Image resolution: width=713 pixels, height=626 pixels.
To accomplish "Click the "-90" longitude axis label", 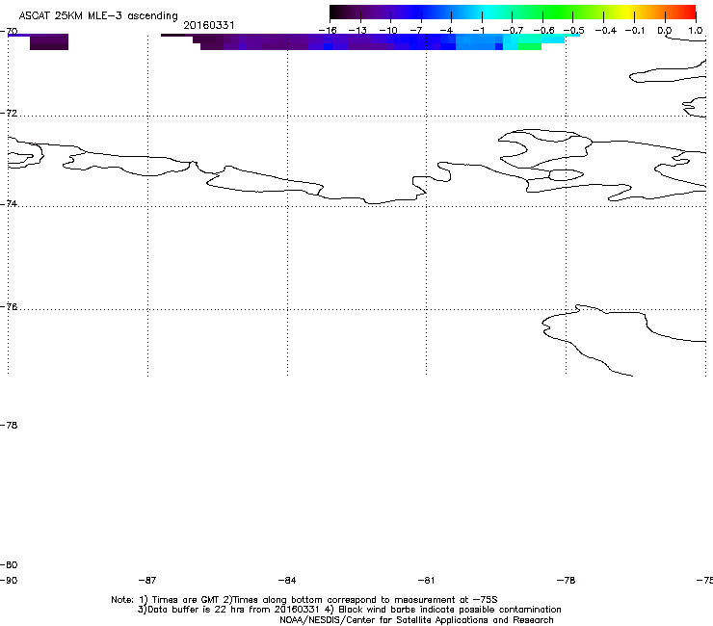I will 9,580.
